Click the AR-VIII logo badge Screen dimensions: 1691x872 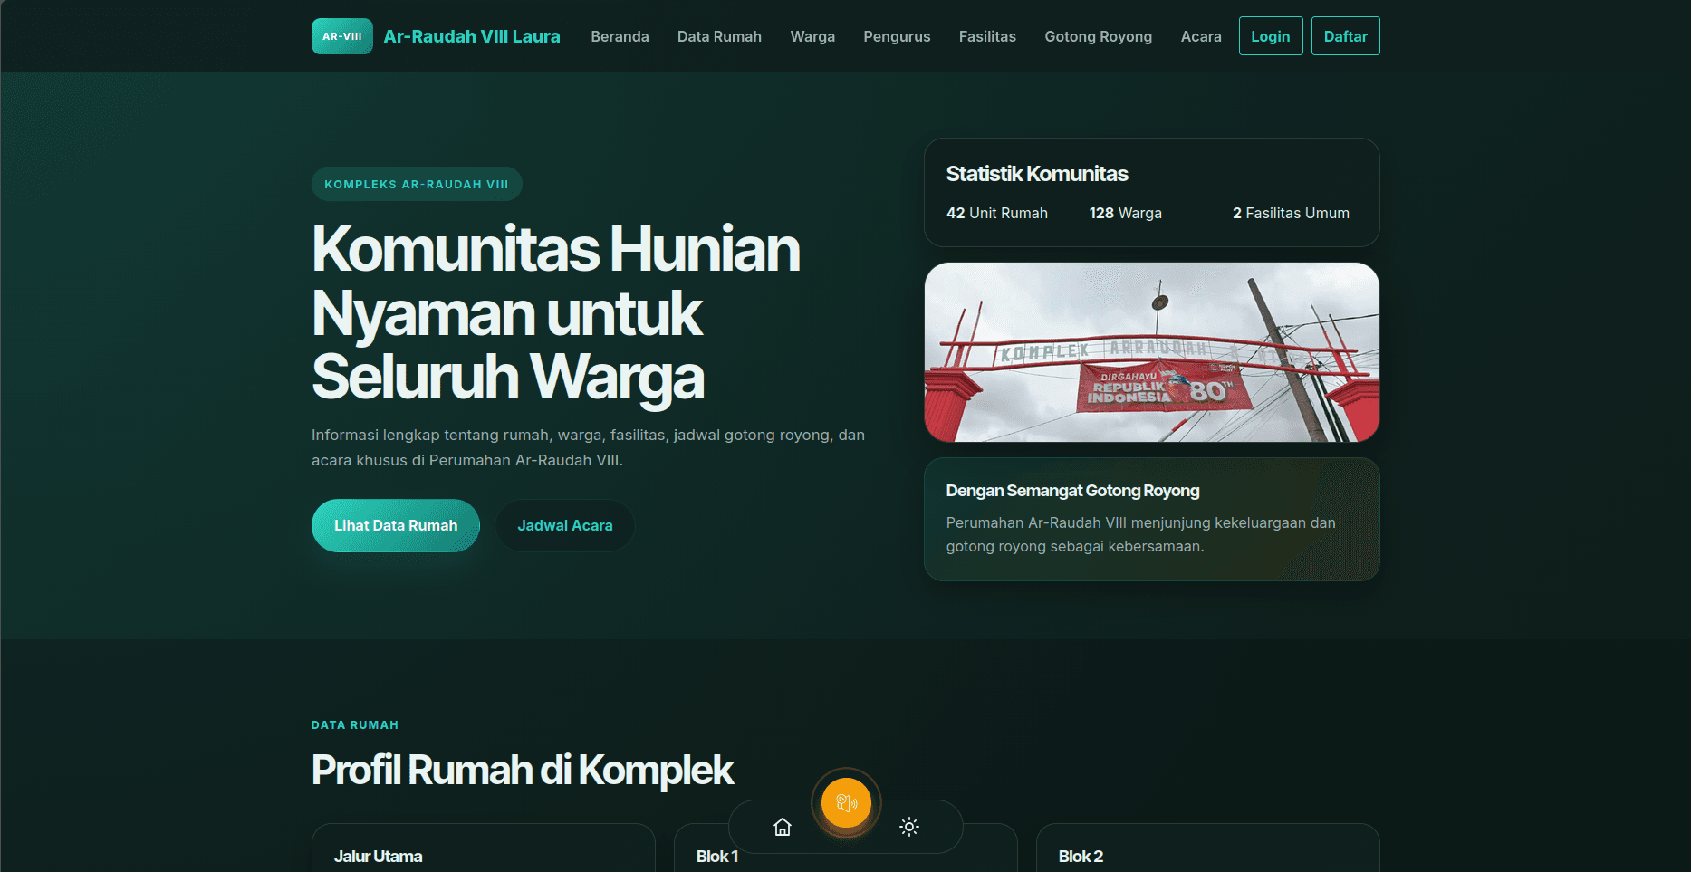click(341, 36)
